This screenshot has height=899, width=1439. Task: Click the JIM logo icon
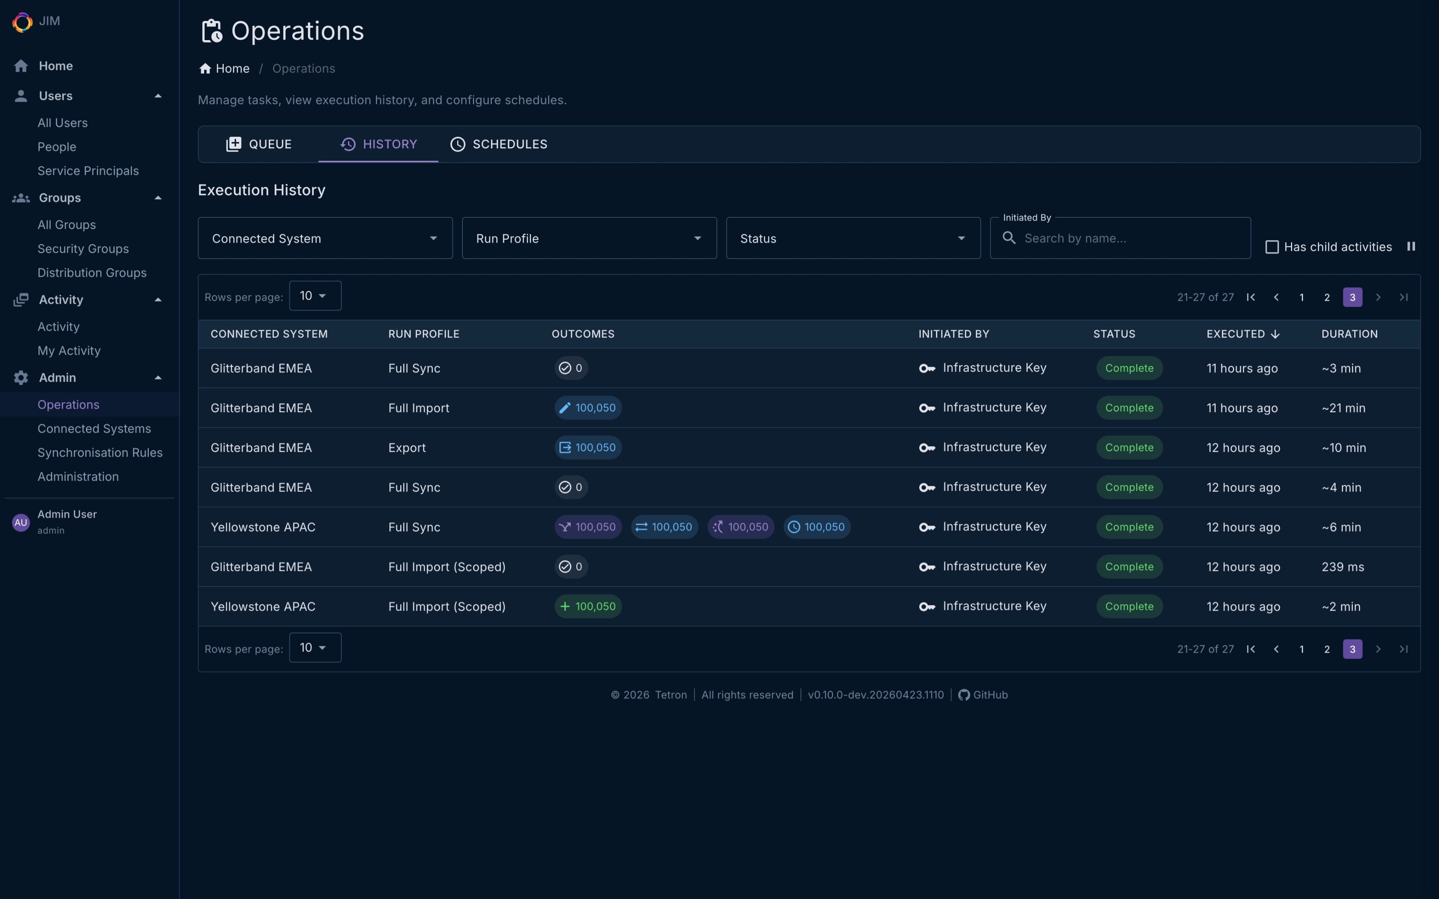coord(22,22)
